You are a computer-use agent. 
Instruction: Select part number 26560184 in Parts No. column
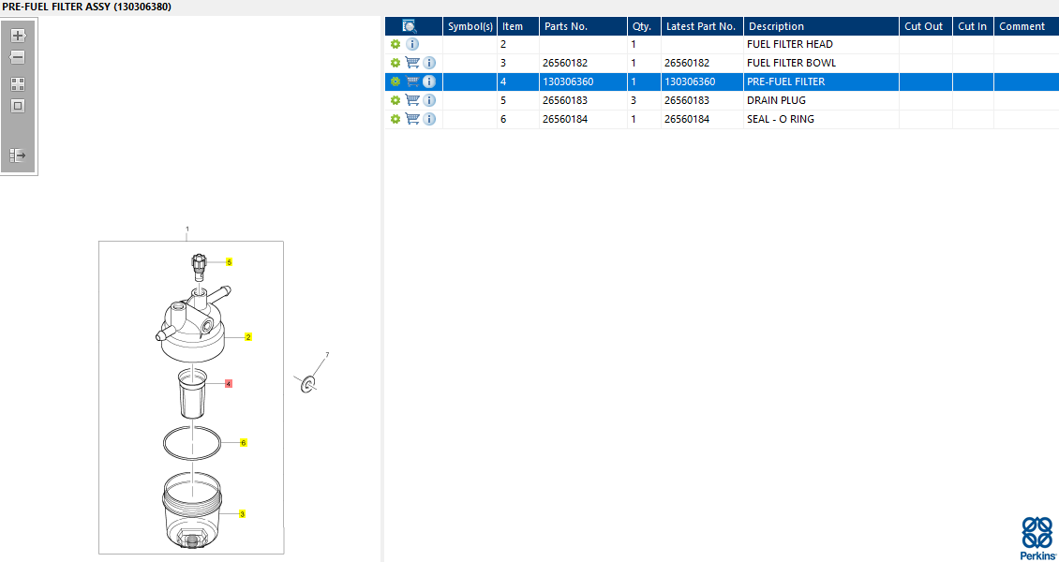coord(565,119)
